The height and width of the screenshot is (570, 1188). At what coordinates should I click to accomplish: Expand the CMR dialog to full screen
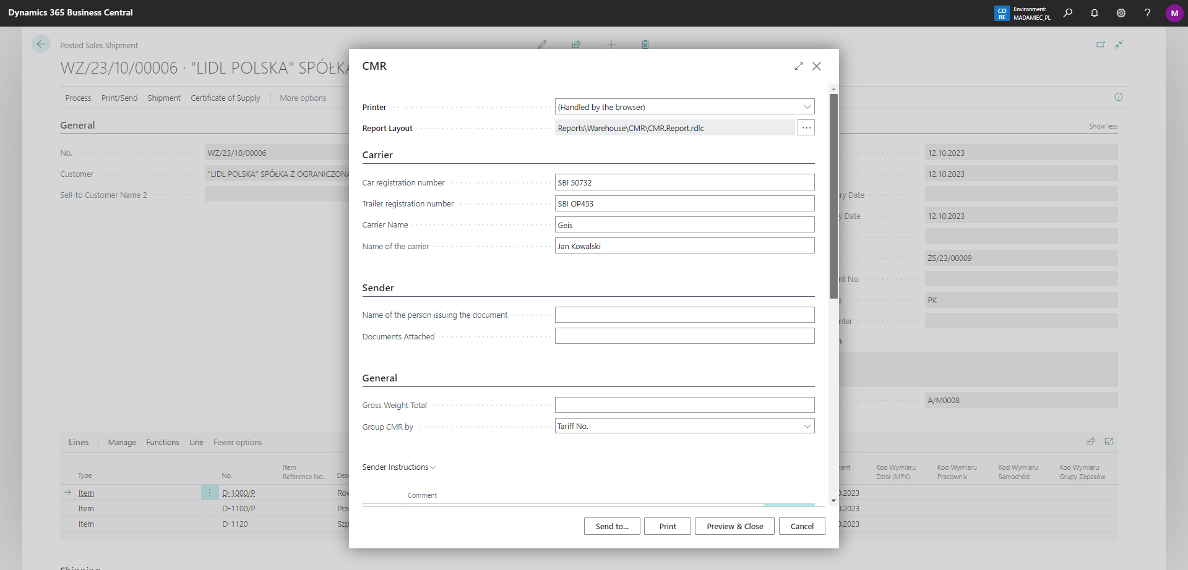[799, 66]
